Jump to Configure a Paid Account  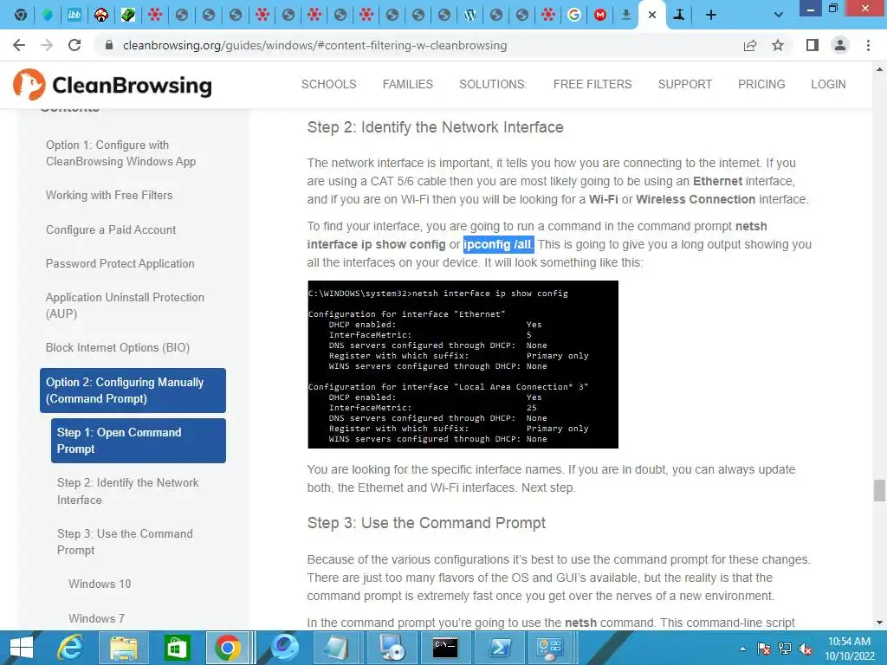111,229
